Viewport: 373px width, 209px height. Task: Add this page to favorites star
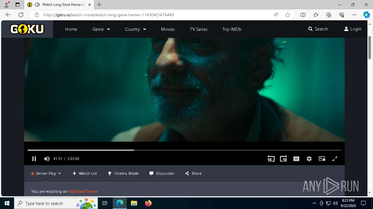coord(288,15)
